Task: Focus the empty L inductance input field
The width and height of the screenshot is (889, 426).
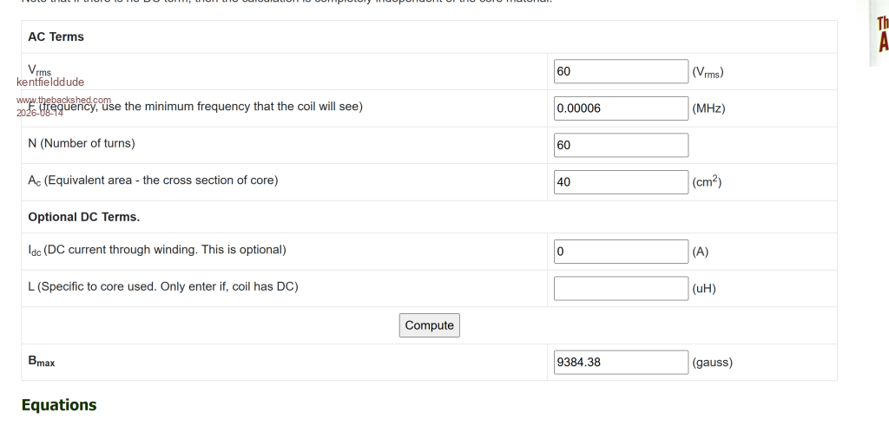Action: coord(621,288)
